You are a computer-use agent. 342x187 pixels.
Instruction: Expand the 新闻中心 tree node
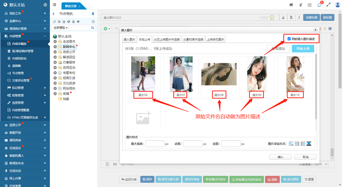[x=55, y=47]
